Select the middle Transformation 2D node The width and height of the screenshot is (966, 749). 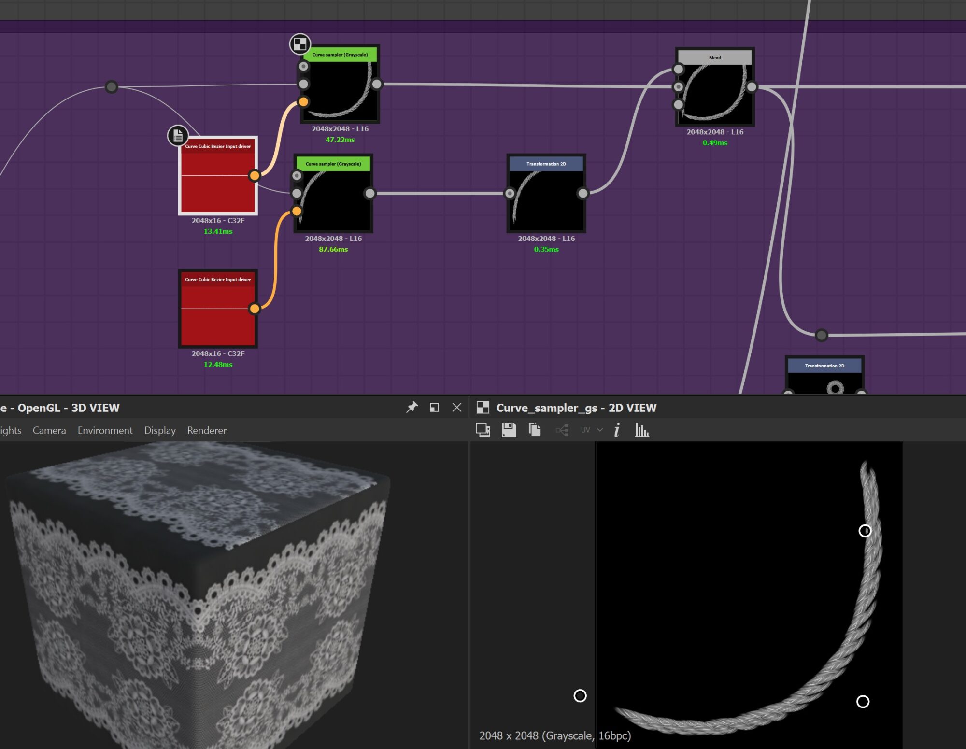546,198
